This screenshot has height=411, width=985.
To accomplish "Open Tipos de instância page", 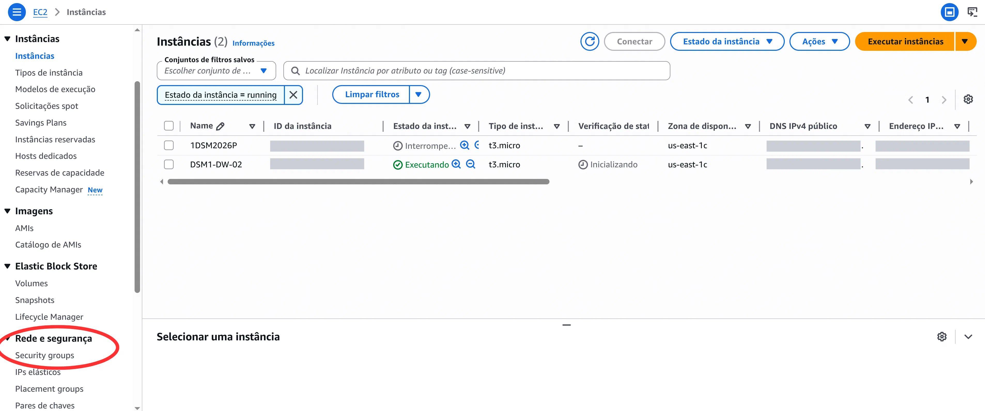I will pos(49,72).
